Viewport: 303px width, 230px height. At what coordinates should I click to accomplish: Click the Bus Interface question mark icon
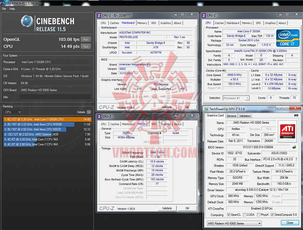tap(296, 159)
